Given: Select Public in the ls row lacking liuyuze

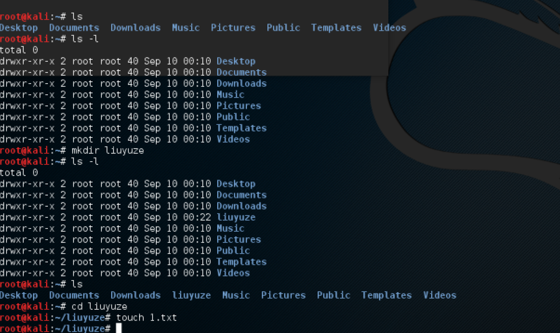Looking at the screenshot, I should [283, 28].
